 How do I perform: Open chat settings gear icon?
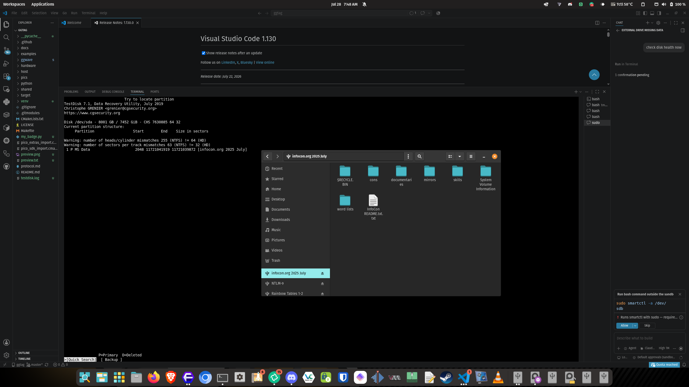coord(658,23)
